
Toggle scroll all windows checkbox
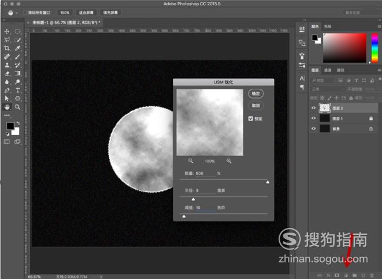pos(25,13)
